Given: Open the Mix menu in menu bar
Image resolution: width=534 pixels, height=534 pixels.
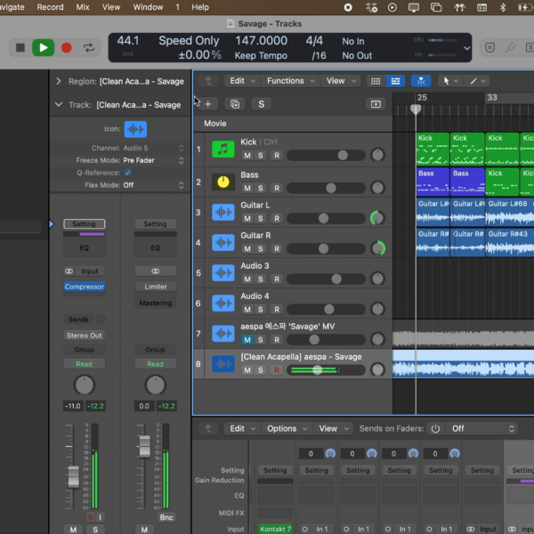Looking at the screenshot, I should pos(83,7).
